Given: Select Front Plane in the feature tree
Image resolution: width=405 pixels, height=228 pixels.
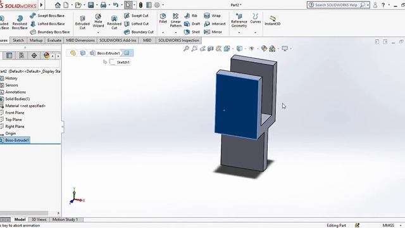Looking at the screenshot, I should coord(15,113).
